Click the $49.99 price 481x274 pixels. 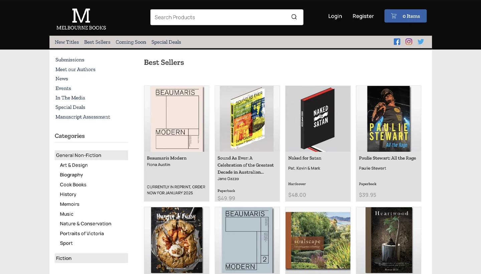226,198
